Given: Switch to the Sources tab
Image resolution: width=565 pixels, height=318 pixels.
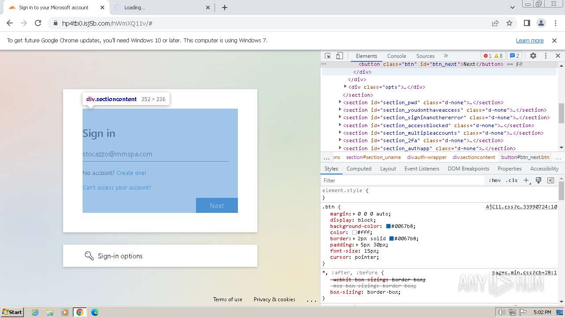Looking at the screenshot, I should tap(426, 56).
